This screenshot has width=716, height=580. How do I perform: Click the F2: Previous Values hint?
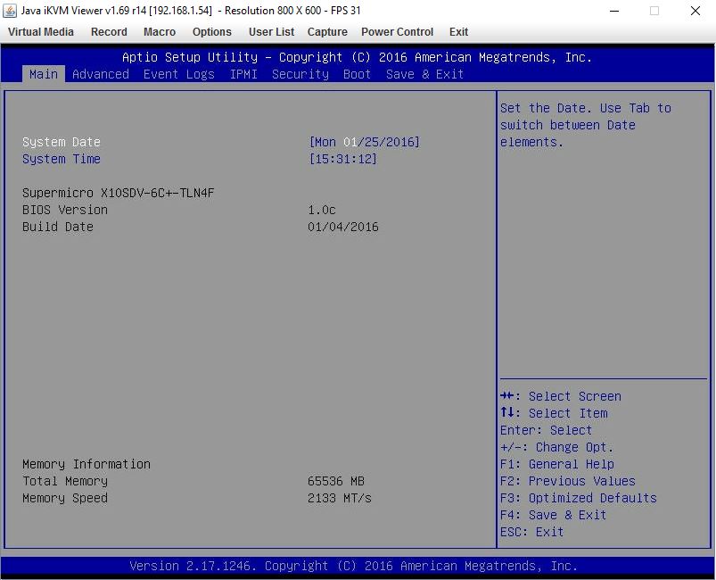[568, 481]
